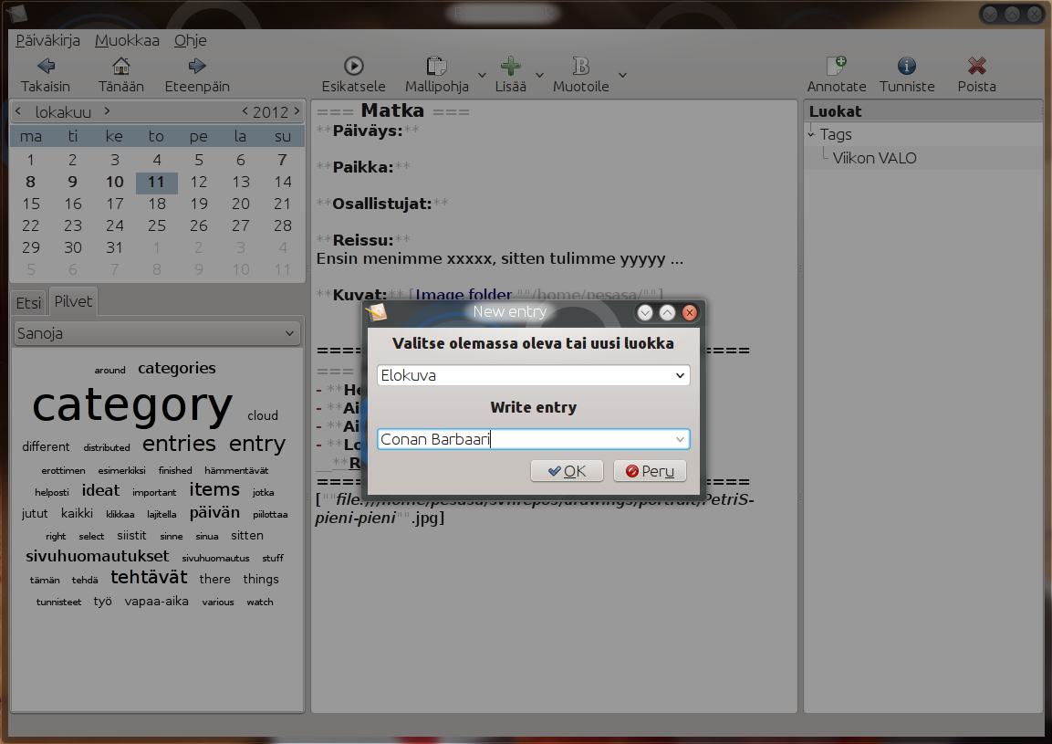Open the Sanoja dropdown in cloud panel
The height and width of the screenshot is (744, 1052).
[x=157, y=333]
